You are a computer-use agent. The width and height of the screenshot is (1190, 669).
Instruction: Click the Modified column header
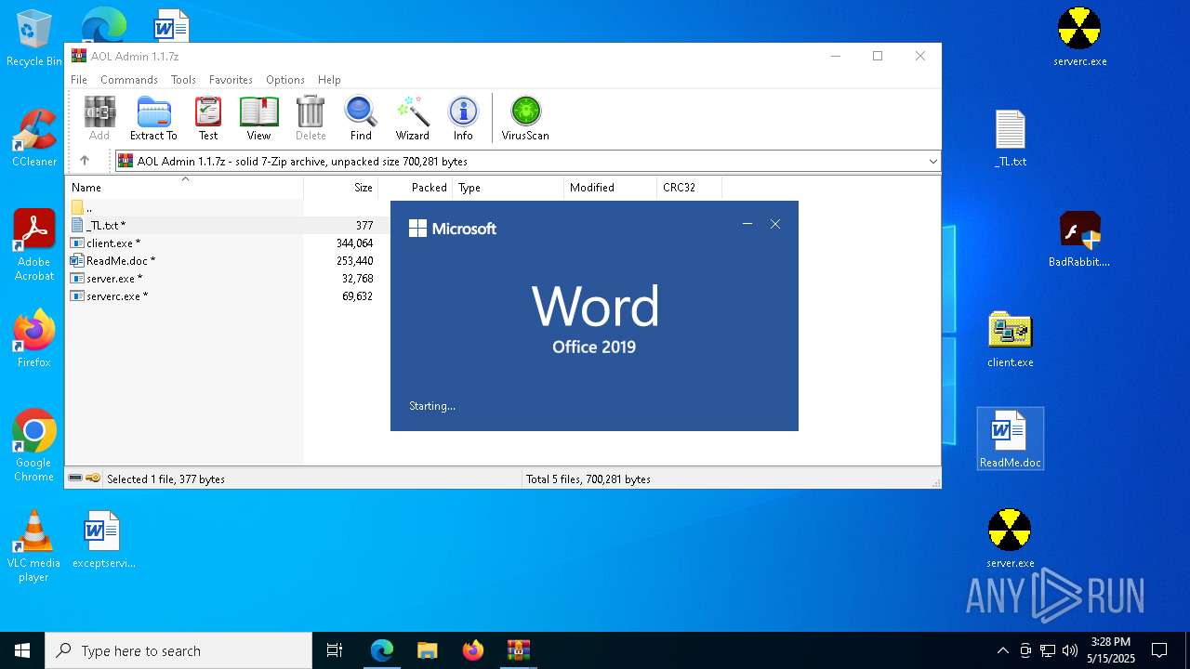(x=611, y=188)
